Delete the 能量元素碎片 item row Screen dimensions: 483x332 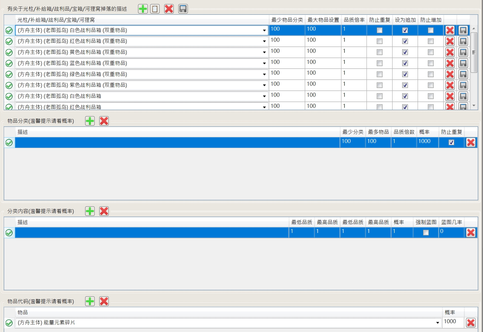click(471, 323)
